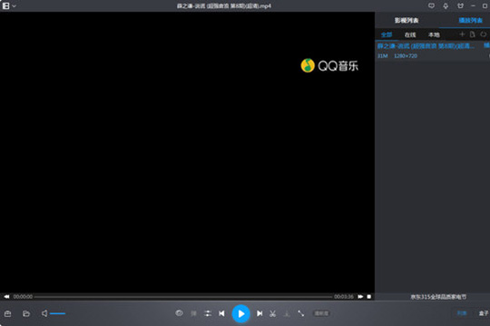Open the toolbox briefcase icon
This screenshot has width=490, height=326.
pos(8,313)
